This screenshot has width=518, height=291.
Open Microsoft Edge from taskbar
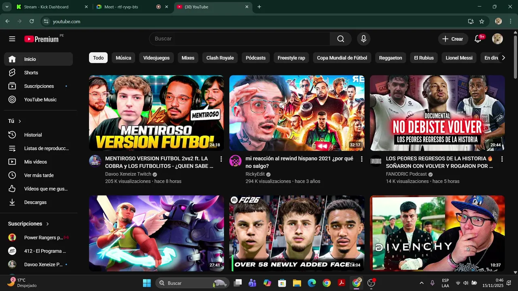tap(312, 283)
